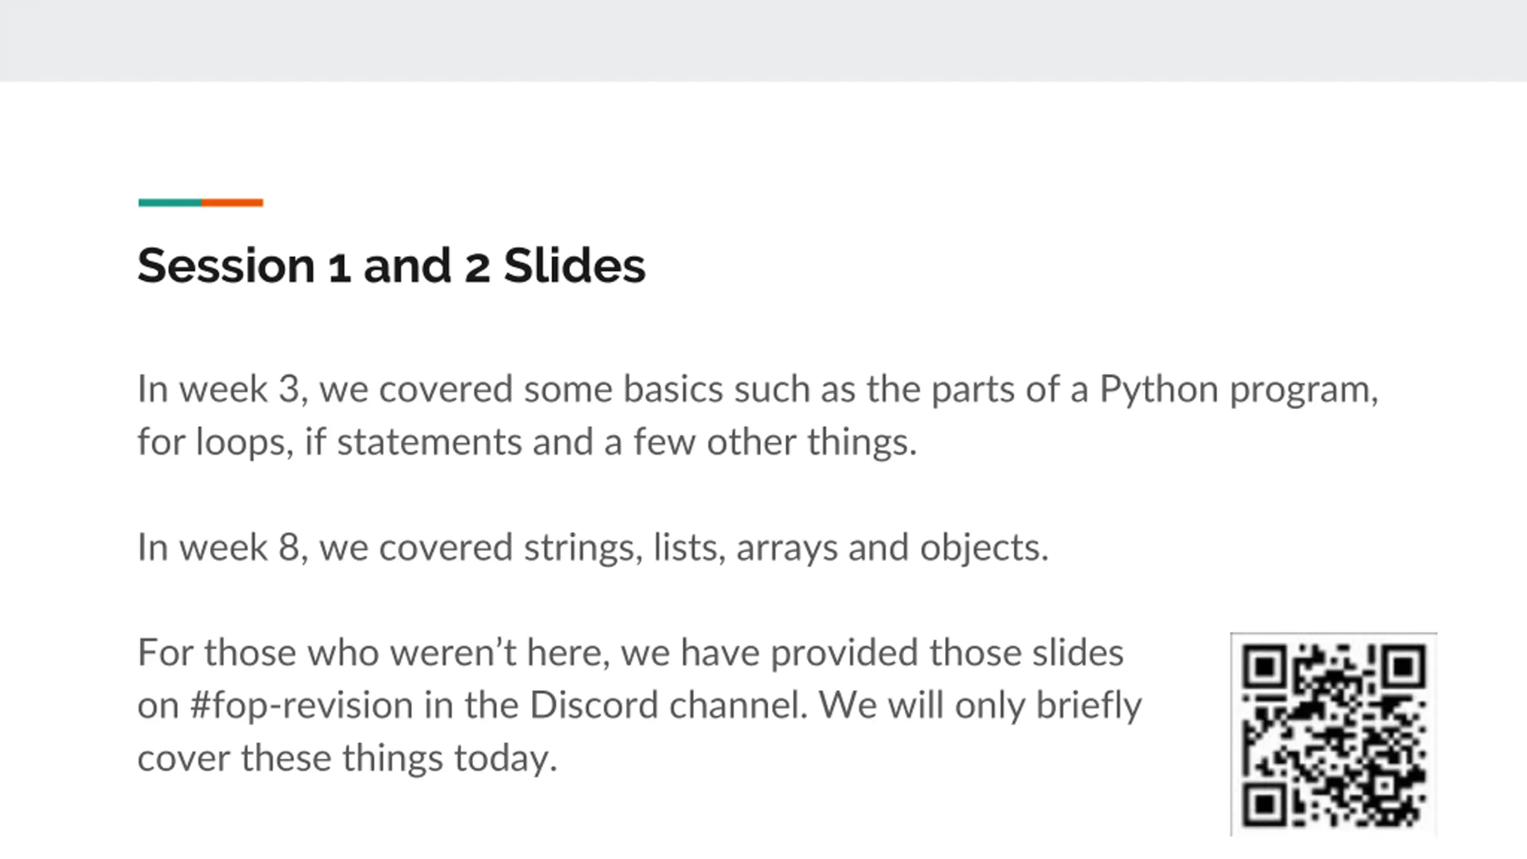Click the QR code's top-left finder square
Screen dimensions: 1527x859
1264,666
